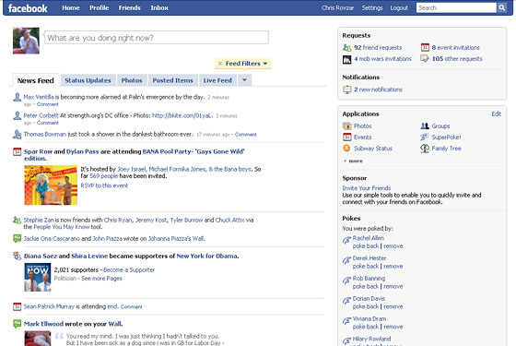The image size is (516, 346).
Task: Click the other requests icon
Action: tap(425, 59)
